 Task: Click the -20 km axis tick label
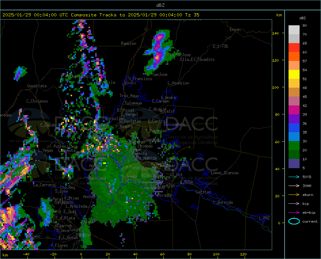pos(53,254)
